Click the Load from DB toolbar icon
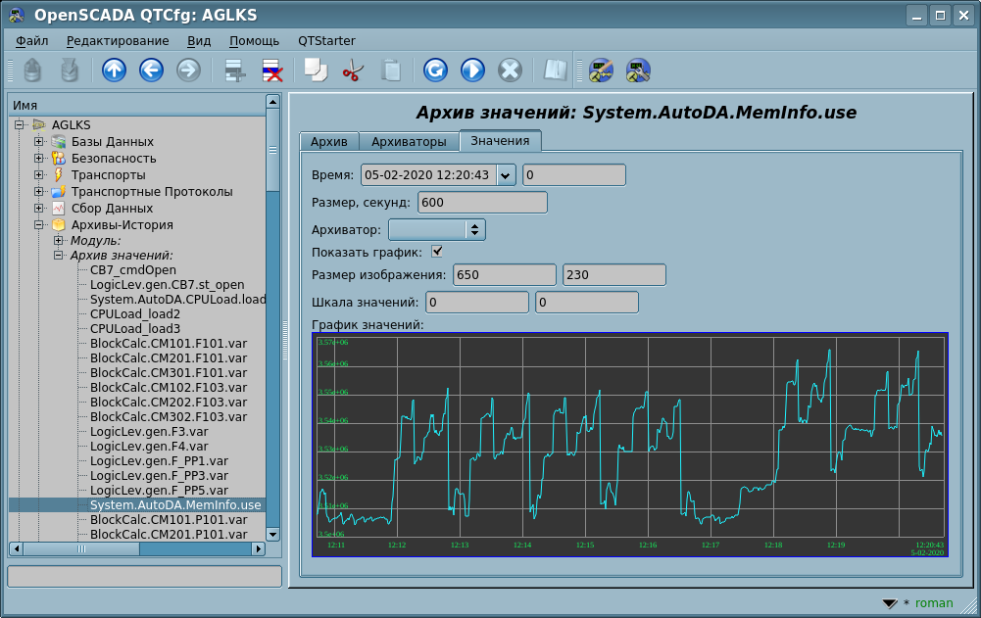Image resolution: width=981 pixels, height=618 pixels. pyautogui.click(x=32, y=71)
